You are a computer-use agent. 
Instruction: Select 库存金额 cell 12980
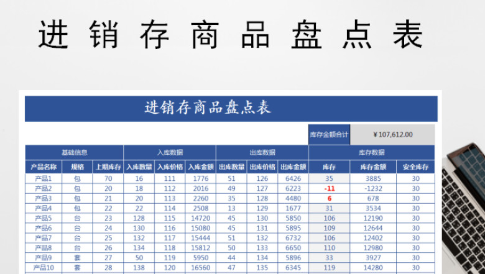pos(373,248)
